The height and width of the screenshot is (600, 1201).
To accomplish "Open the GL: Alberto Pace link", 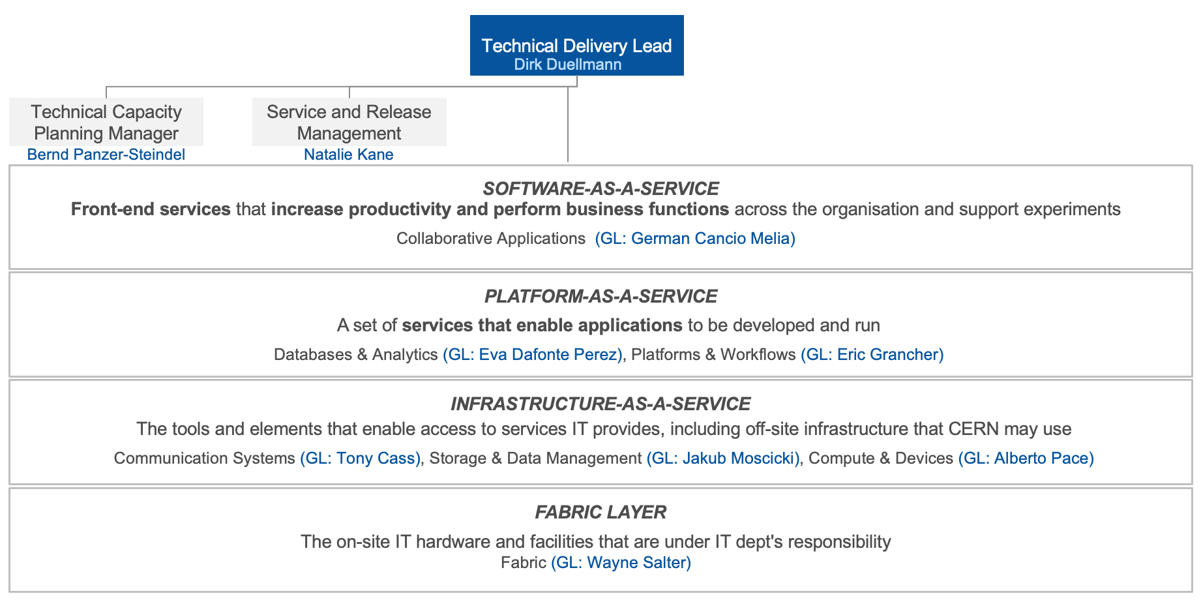I will [1026, 458].
